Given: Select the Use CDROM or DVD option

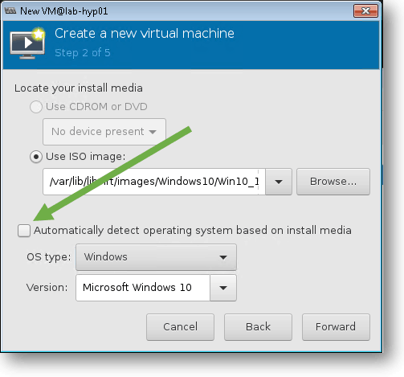Looking at the screenshot, I should (x=36, y=107).
